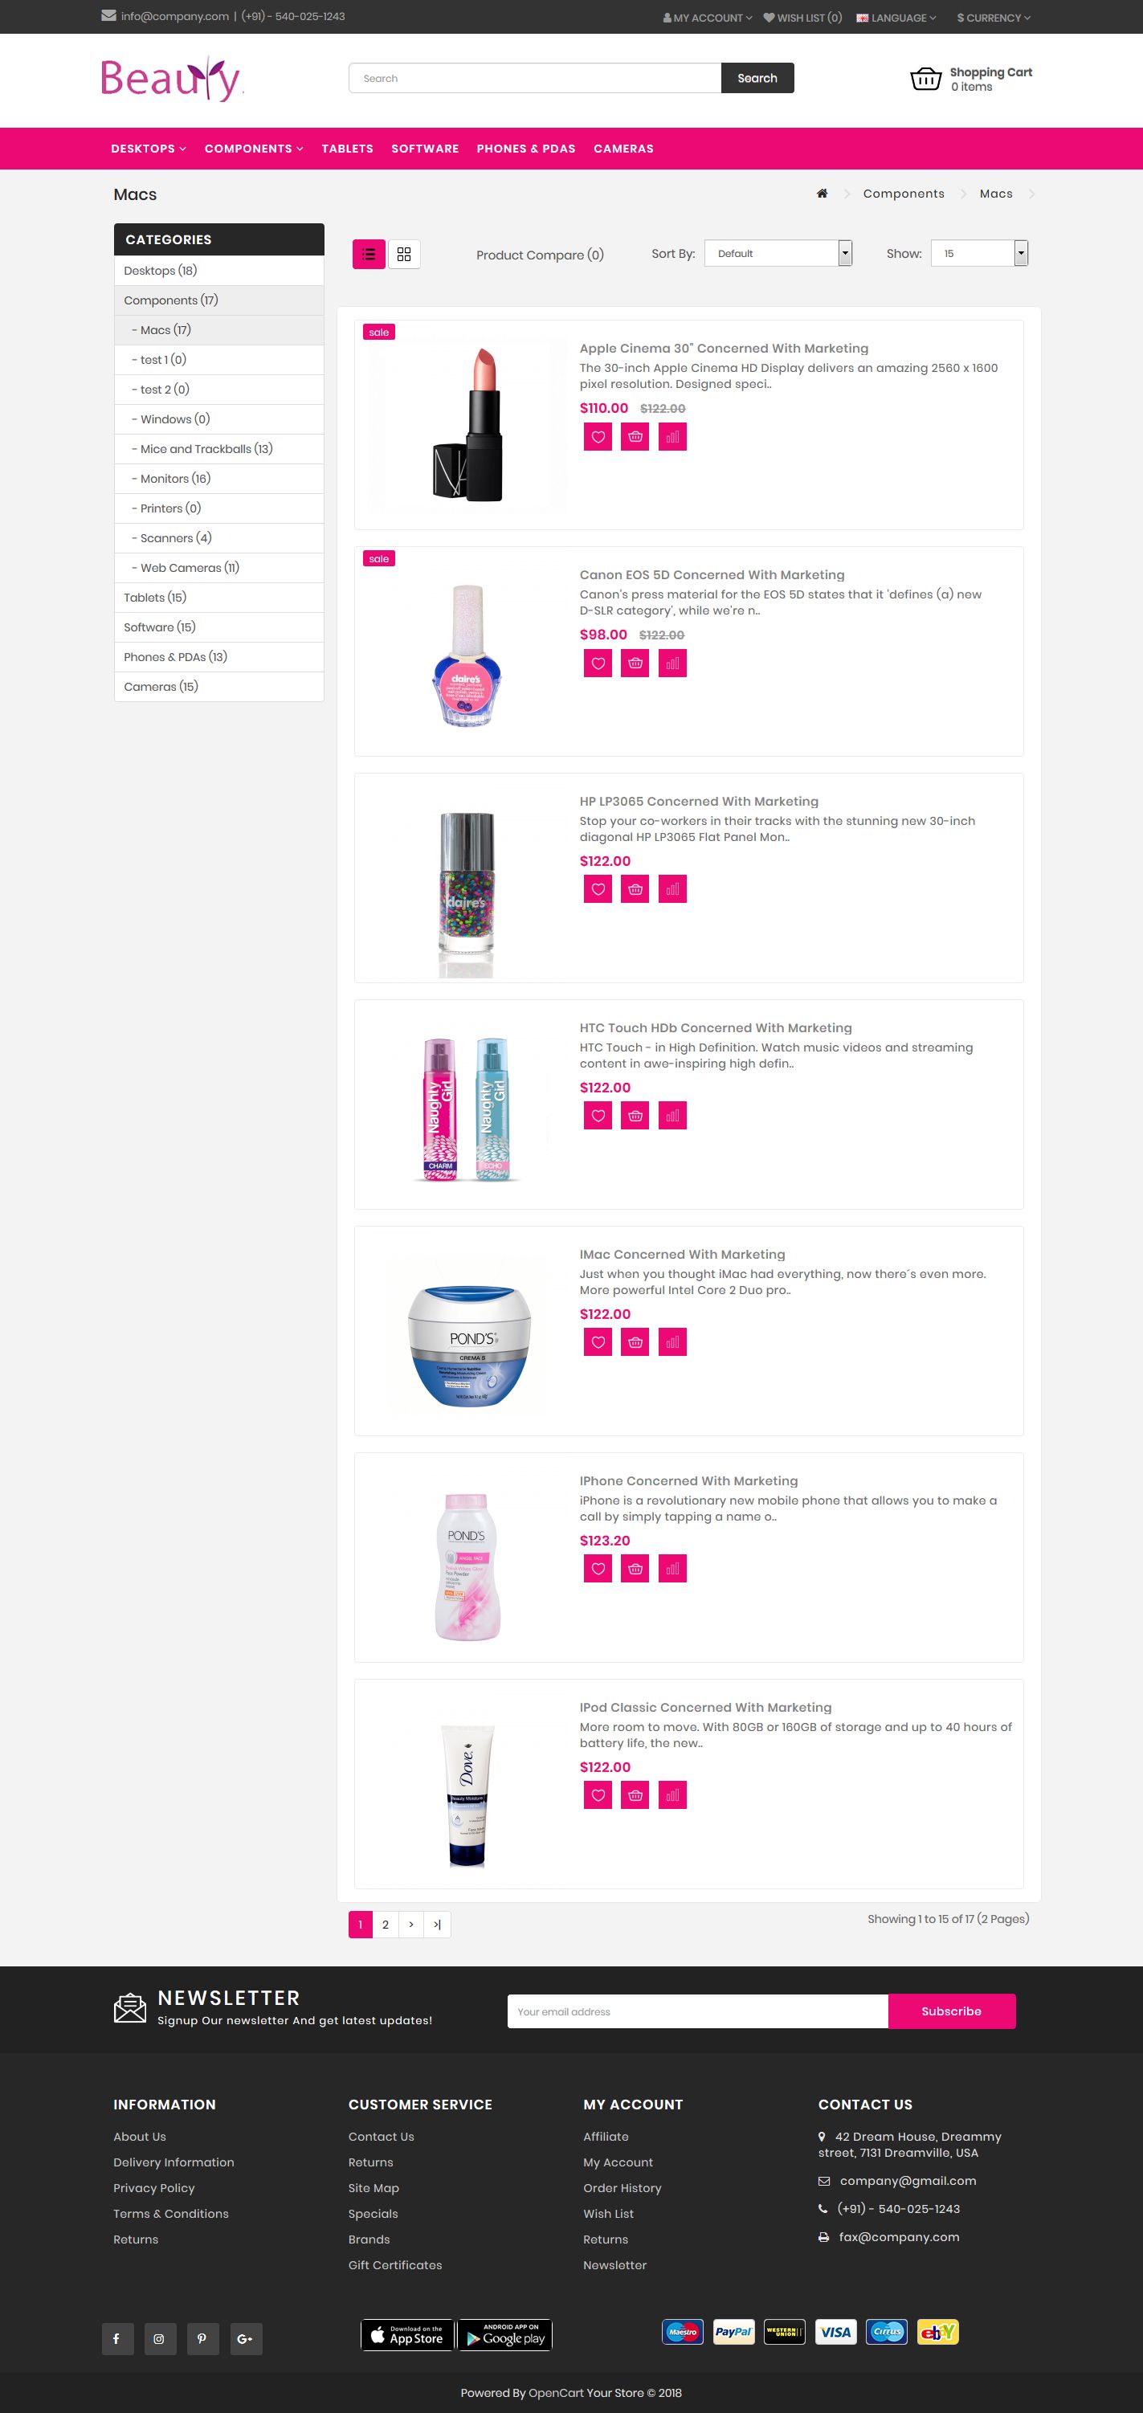Add Apple Cinema 30" to wish list

click(598, 436)
